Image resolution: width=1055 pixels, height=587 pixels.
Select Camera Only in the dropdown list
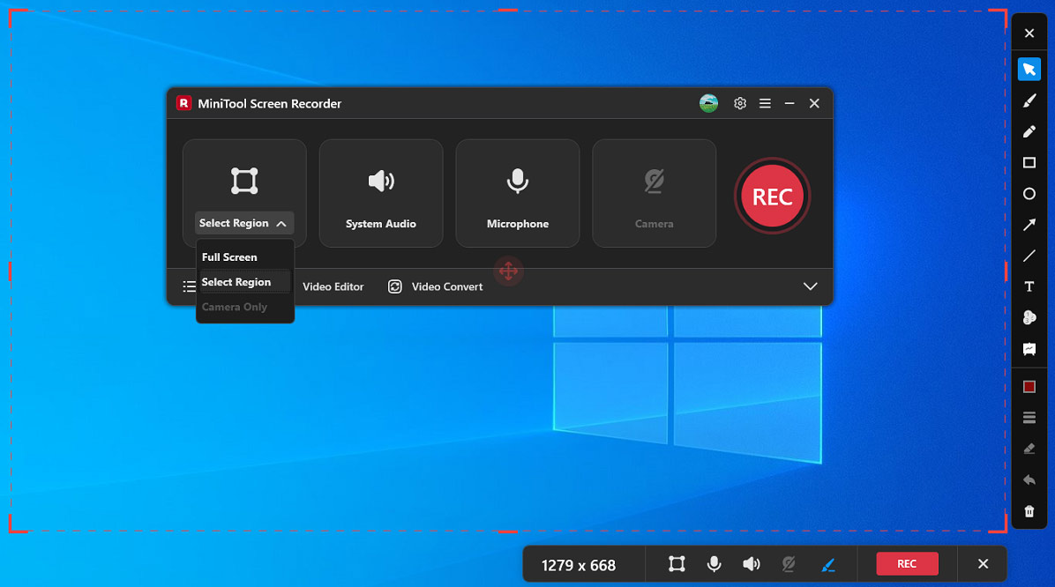click(x=233, y=307)
